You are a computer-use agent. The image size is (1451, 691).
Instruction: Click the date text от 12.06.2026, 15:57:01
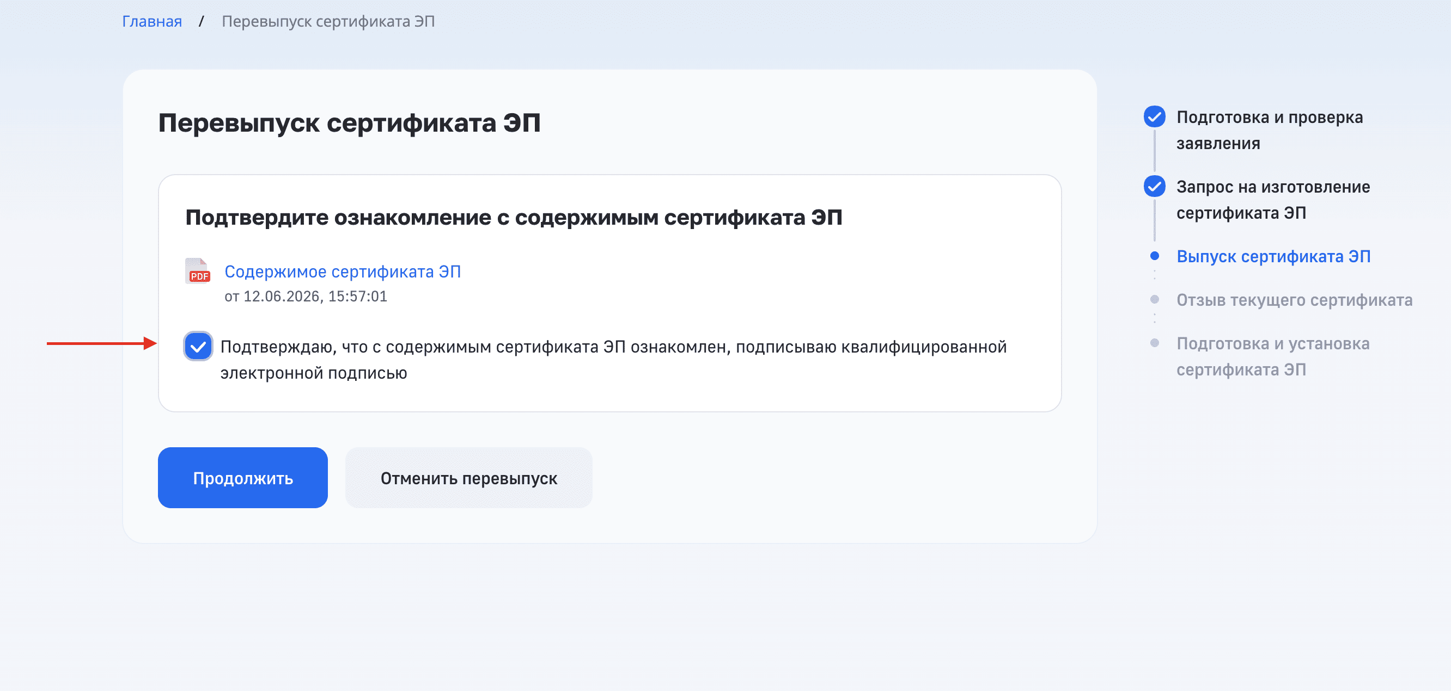(x=306, y=297)
